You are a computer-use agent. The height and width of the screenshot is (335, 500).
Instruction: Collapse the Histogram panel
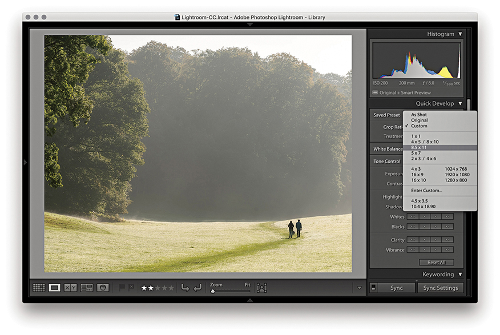tap(460, 34)
